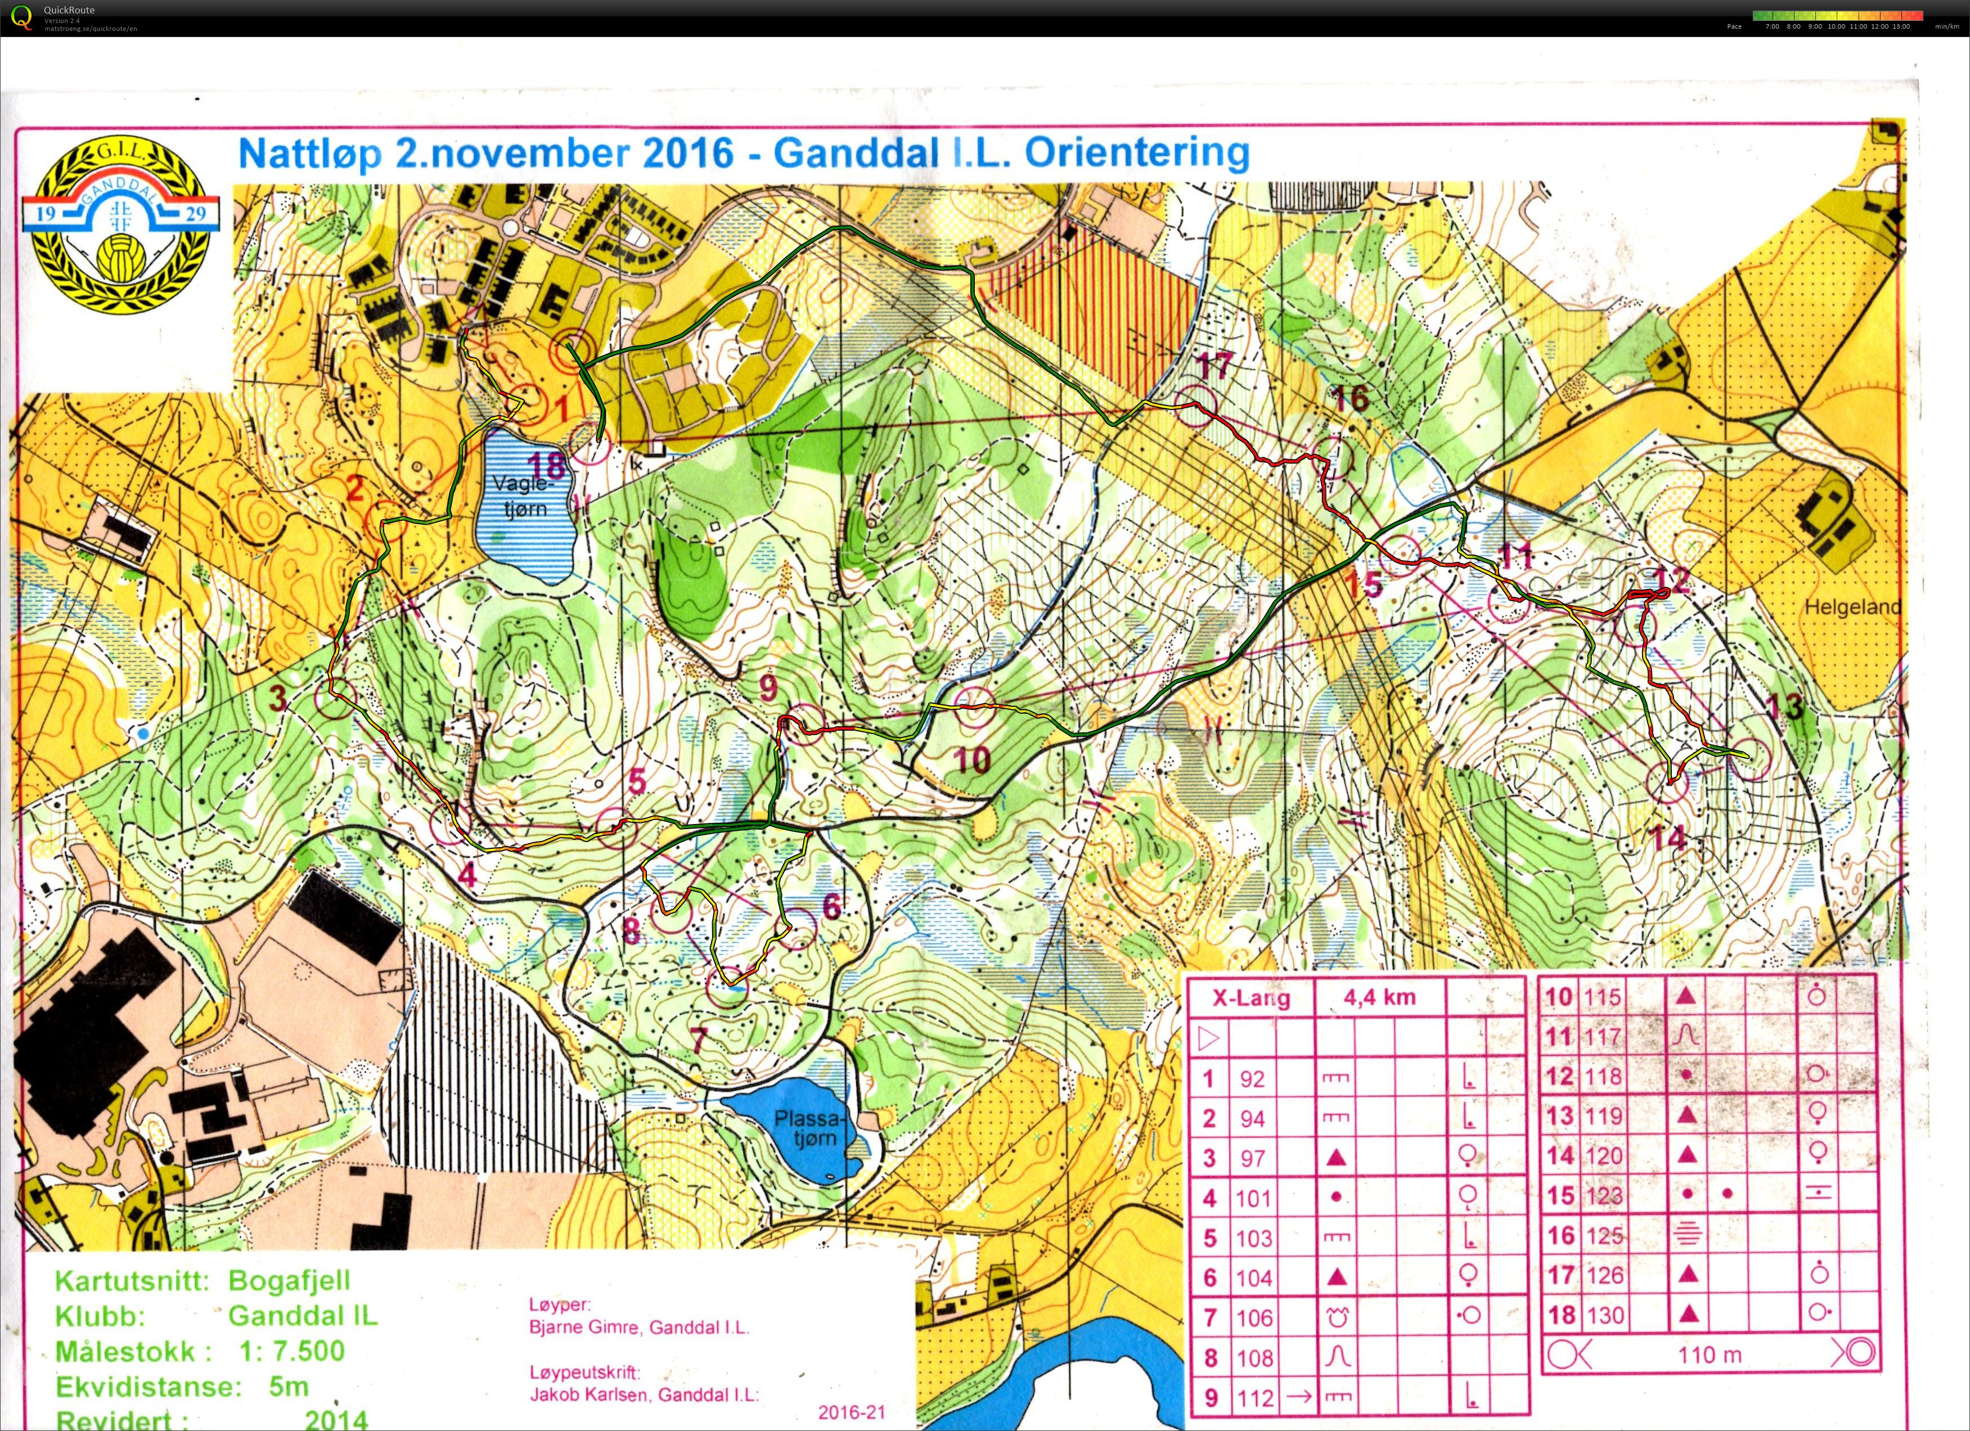This screenshot has height=1431, width=1970.
Task: Click code 106 in control description table
Action: tap(1255, 1318)
